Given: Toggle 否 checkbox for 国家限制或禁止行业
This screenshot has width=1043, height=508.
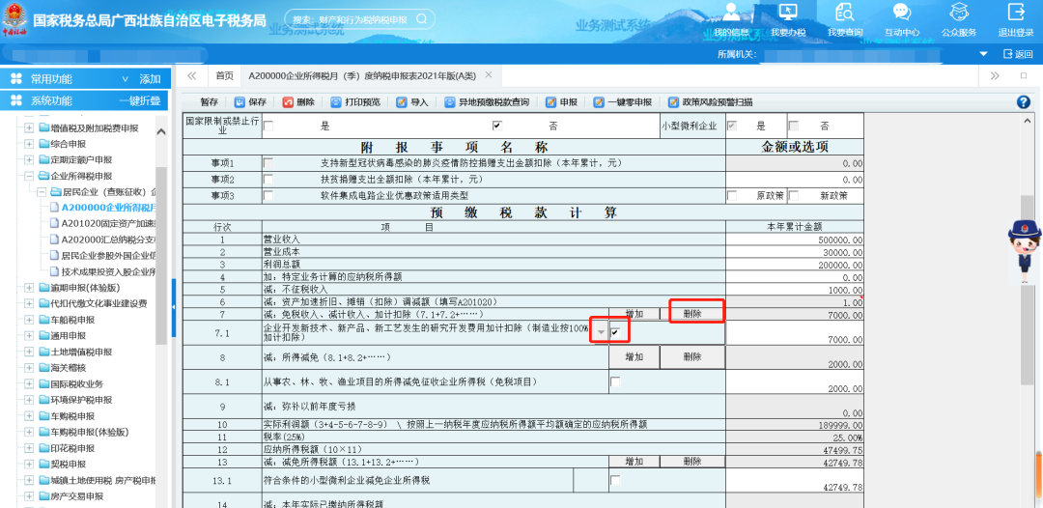Looking at the screenshot, I should [497, 126].
